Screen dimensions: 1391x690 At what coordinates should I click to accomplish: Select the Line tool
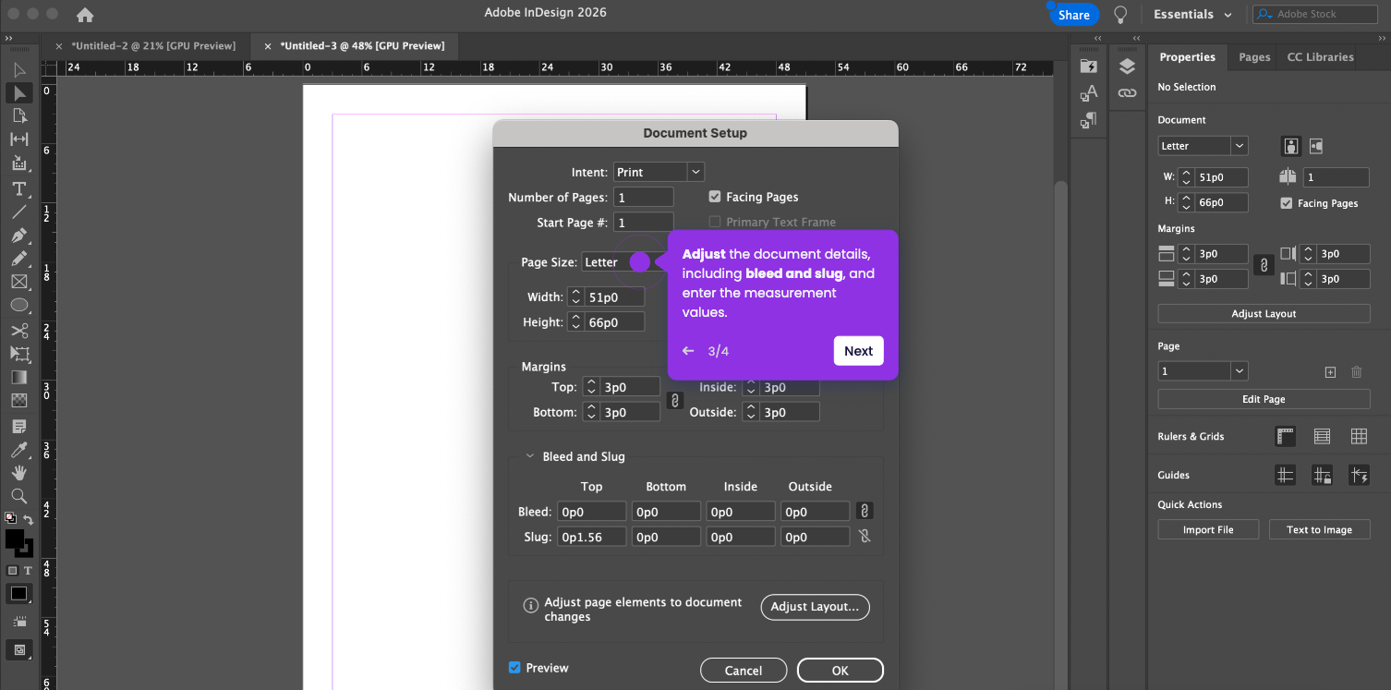tap(19, 212)
